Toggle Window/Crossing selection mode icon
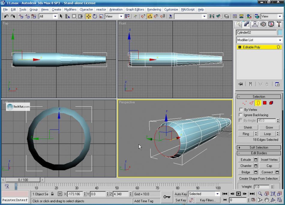 (80, 16)
